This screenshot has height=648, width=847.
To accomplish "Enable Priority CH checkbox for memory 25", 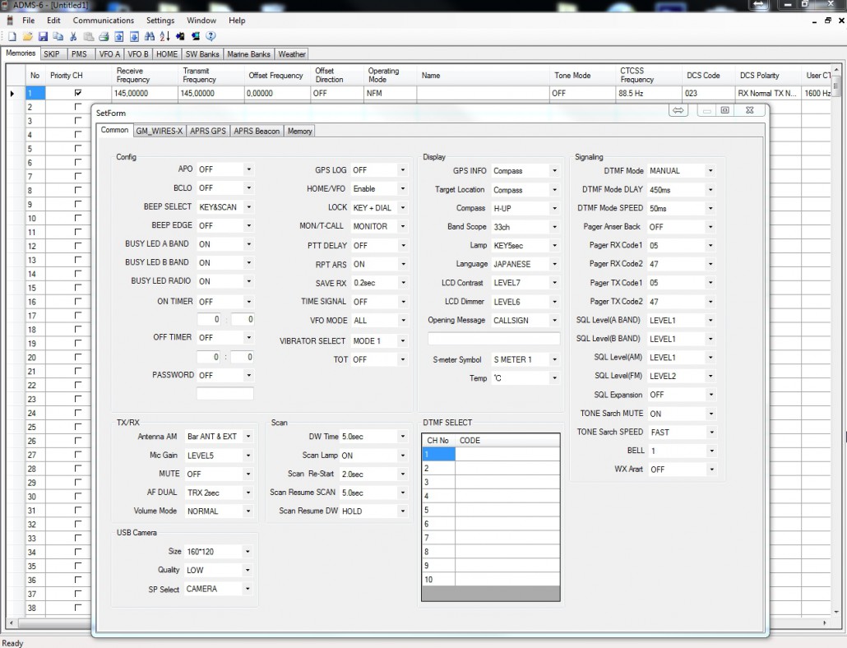I will [x=78, y=427].
